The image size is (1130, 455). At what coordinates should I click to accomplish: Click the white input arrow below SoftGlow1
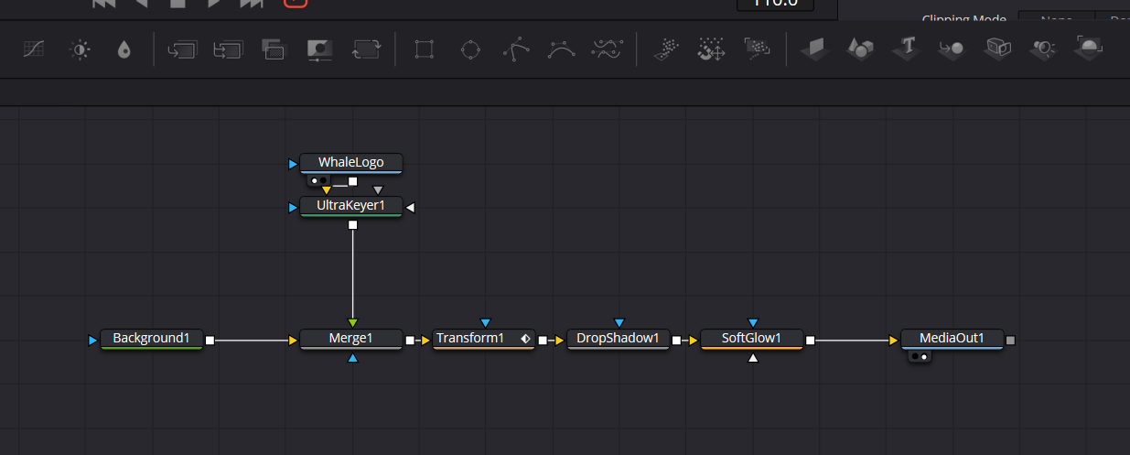click(x=753, y=357)
